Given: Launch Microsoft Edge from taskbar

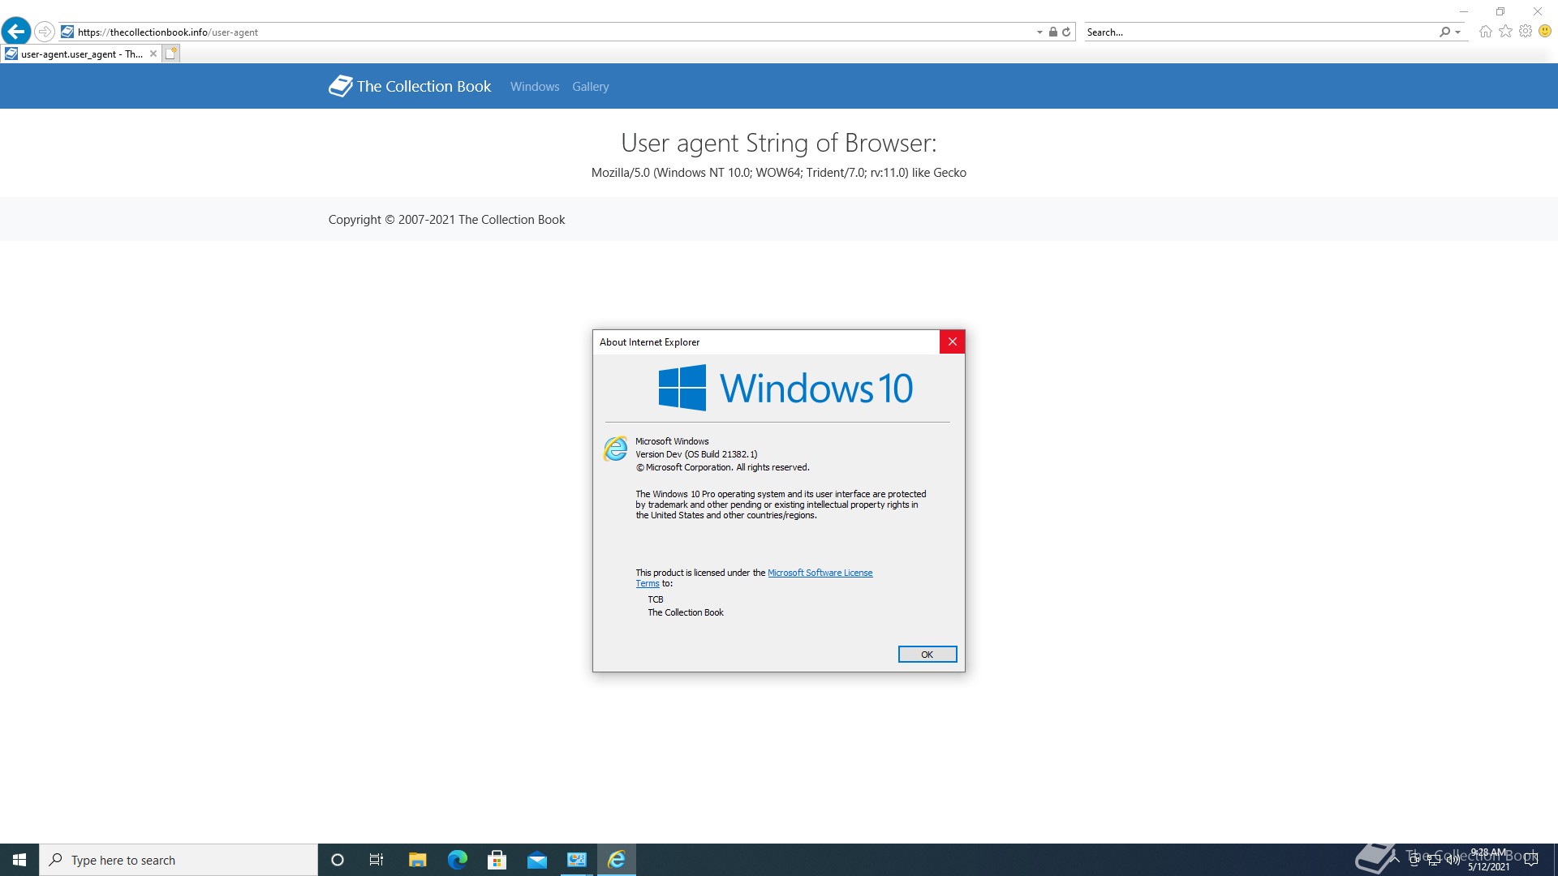Looking at the screenshot, I should tap(458, 860).
